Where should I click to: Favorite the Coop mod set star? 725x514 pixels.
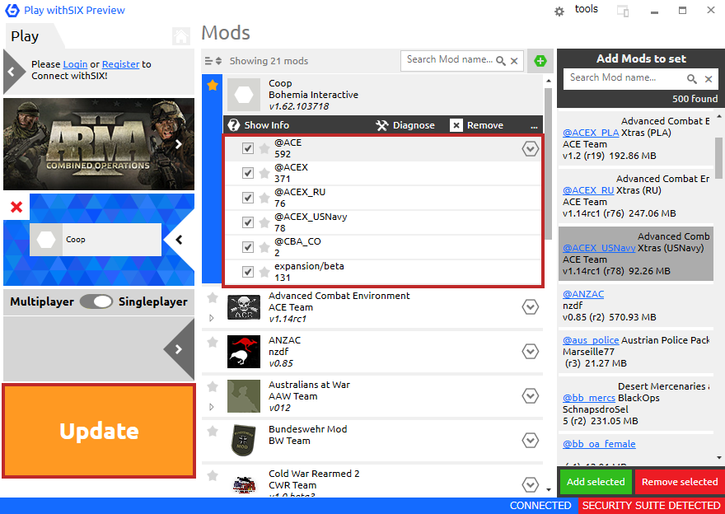[x=213, y=85]
